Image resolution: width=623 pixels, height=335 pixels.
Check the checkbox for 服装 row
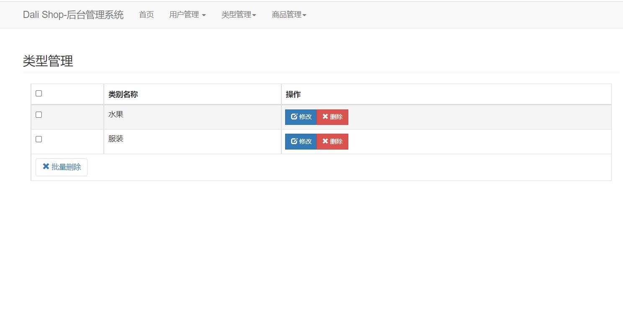tap(39, 139)
